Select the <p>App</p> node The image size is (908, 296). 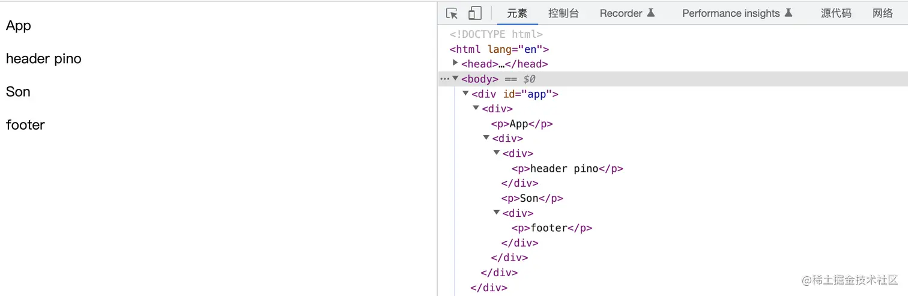[522, 124]
